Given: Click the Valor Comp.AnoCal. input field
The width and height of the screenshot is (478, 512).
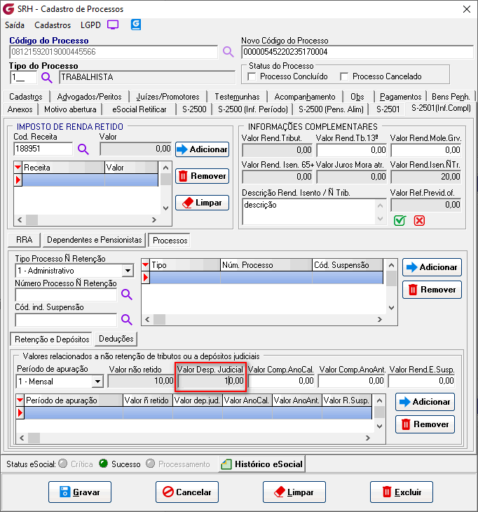Looking at the screenshot, I should 282,381.
